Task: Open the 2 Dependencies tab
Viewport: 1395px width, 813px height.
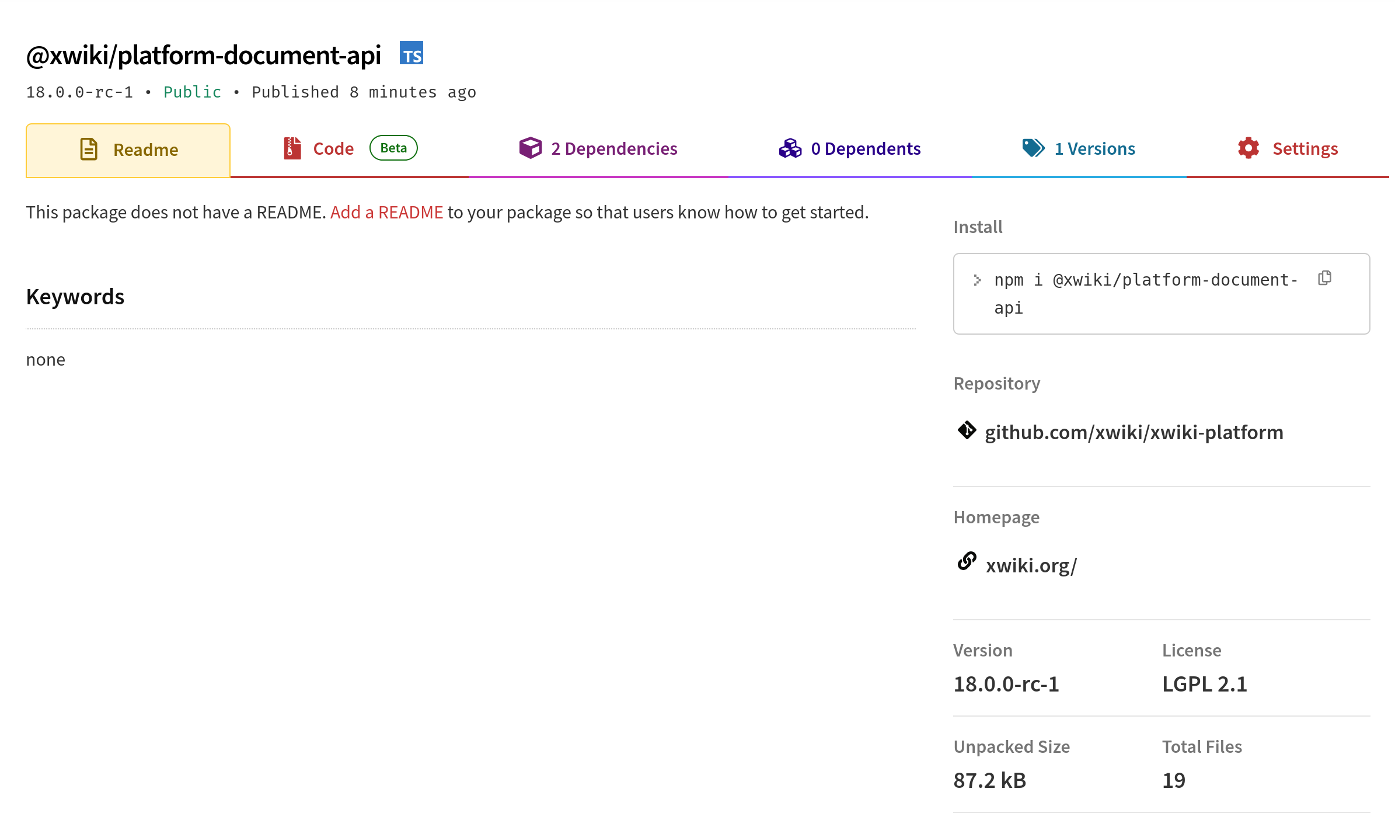Action: pyautogui.click(x=614, y=149)
